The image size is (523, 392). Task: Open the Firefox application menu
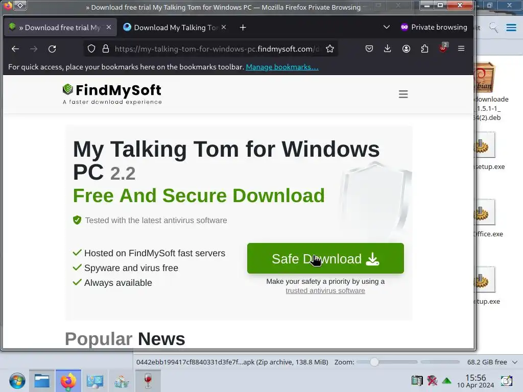pyautogui.click(x=461, y=48)
